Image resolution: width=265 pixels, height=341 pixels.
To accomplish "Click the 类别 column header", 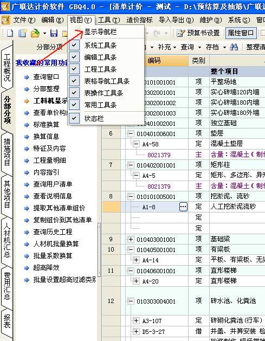I will click(199, 61).
